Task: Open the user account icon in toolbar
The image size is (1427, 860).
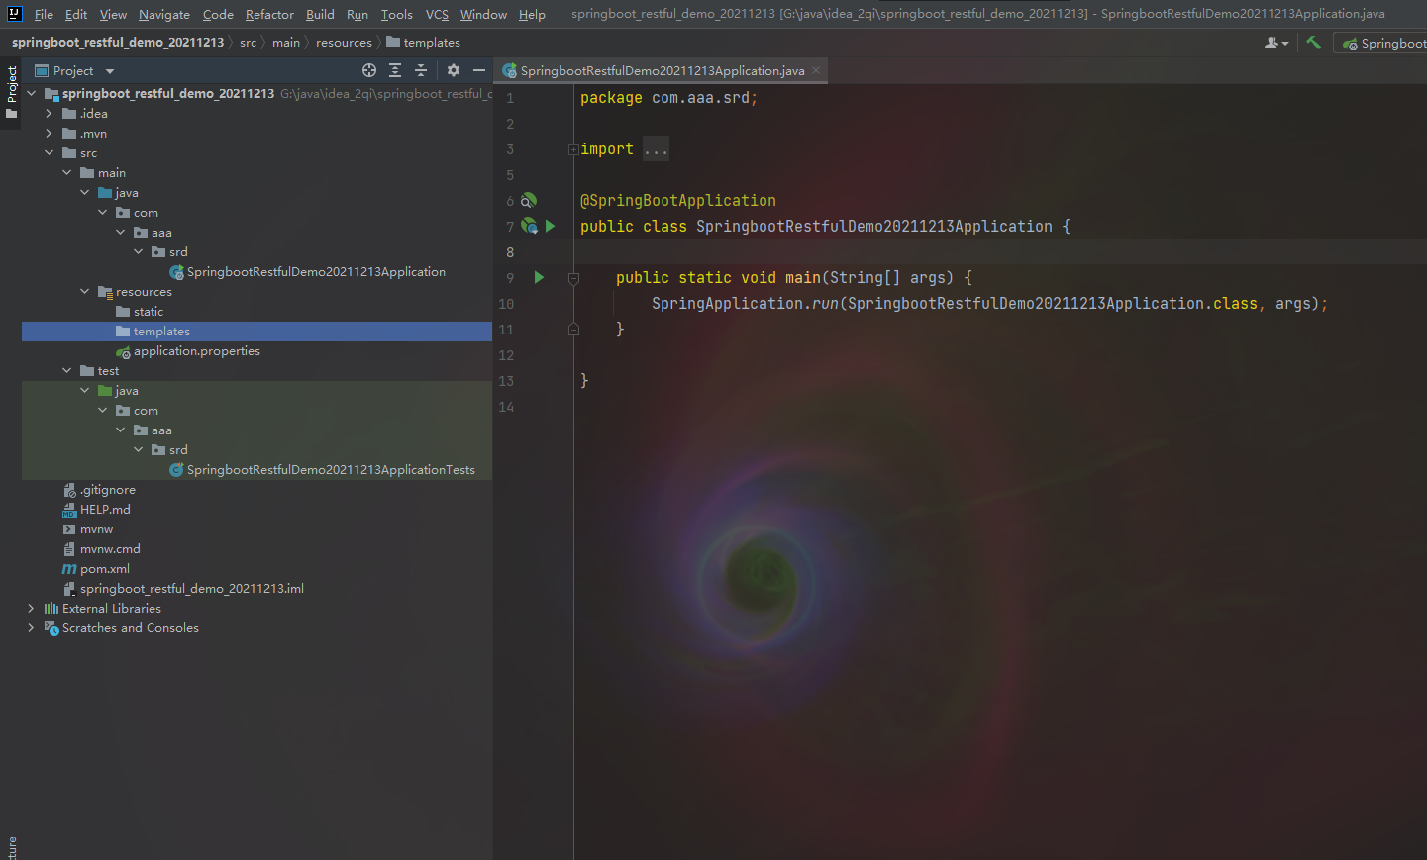Action: [x=1276, y=43]
